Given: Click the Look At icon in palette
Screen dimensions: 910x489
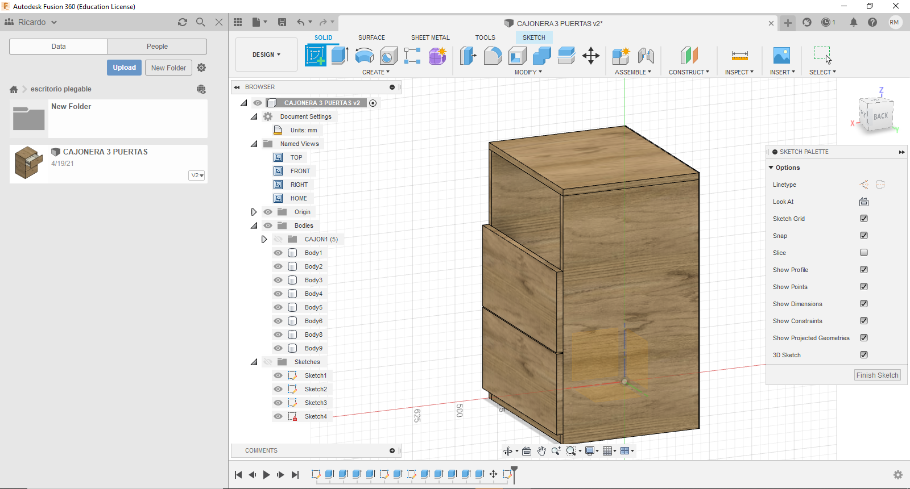Looking at the screenshot, I should click(x=864, y=202).
